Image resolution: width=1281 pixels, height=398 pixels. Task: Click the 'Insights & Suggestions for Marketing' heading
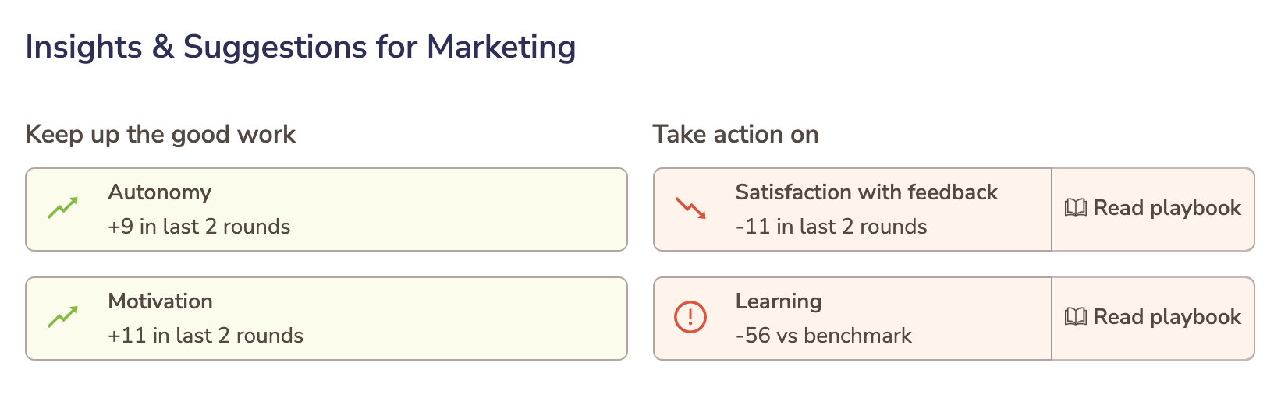300,47
